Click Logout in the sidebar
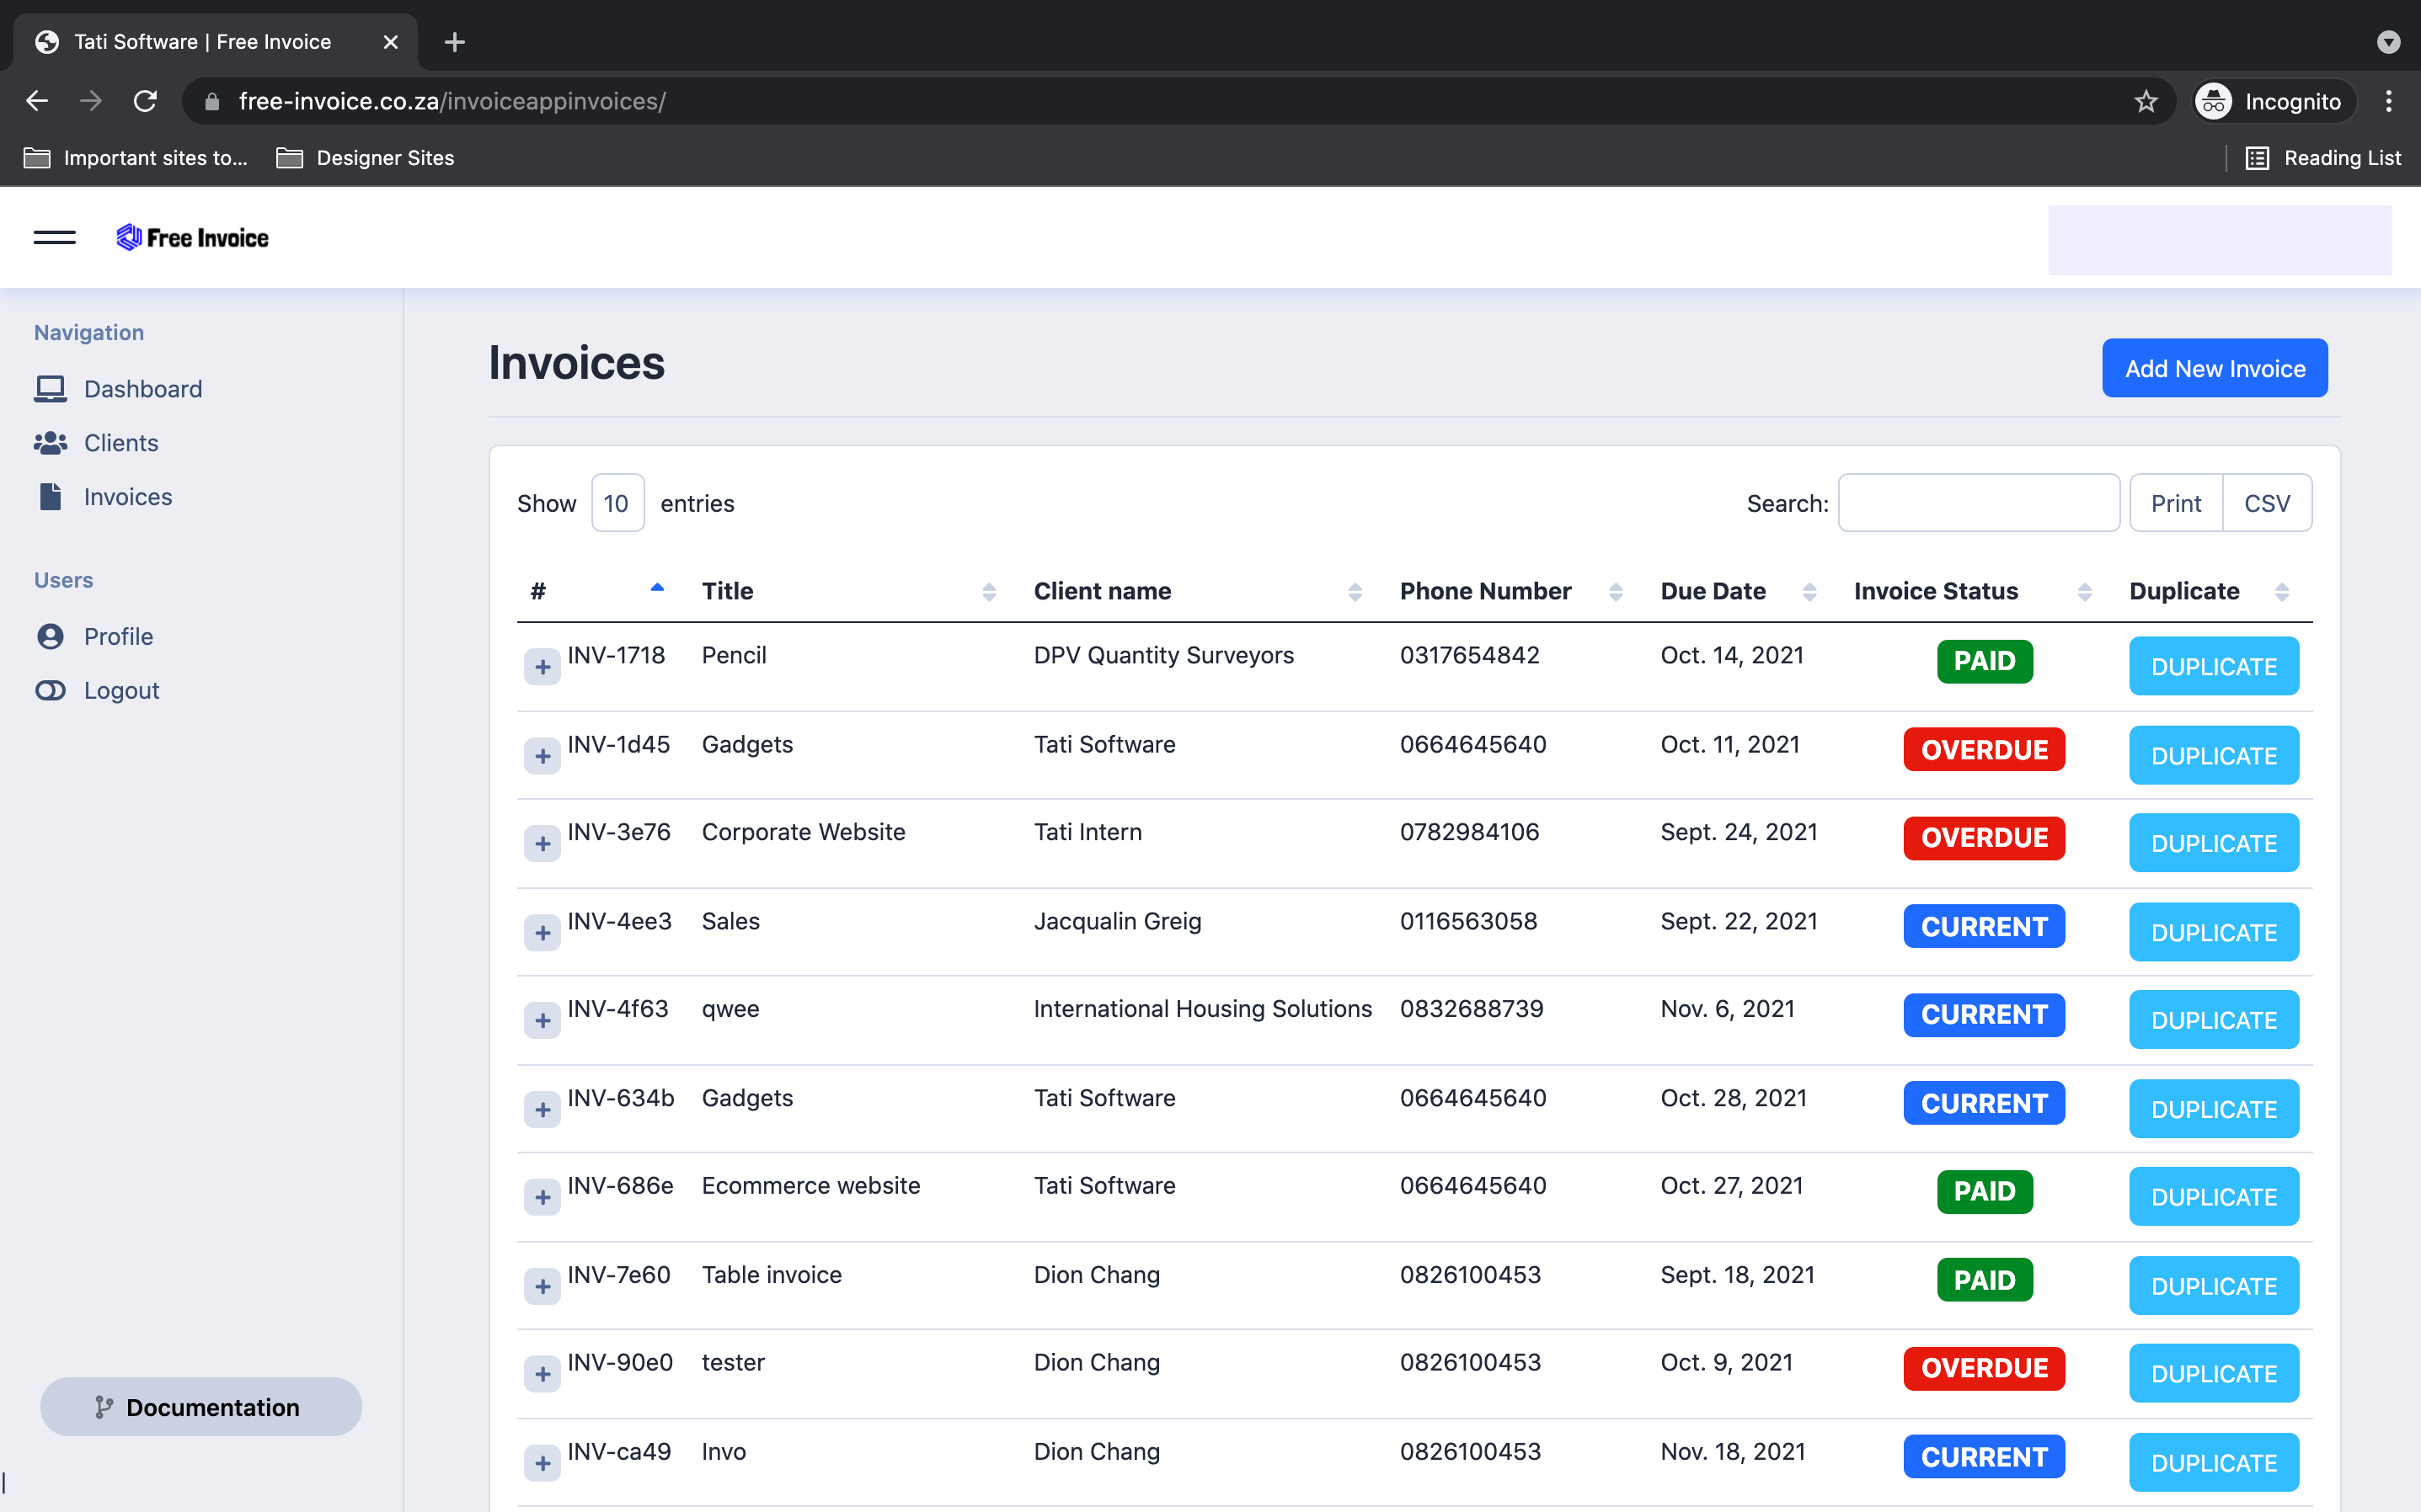 coord(121,690)
